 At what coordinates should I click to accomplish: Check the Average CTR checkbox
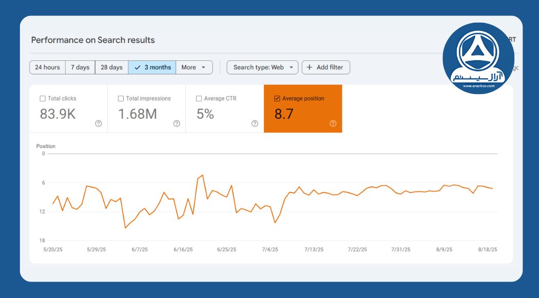199,99
